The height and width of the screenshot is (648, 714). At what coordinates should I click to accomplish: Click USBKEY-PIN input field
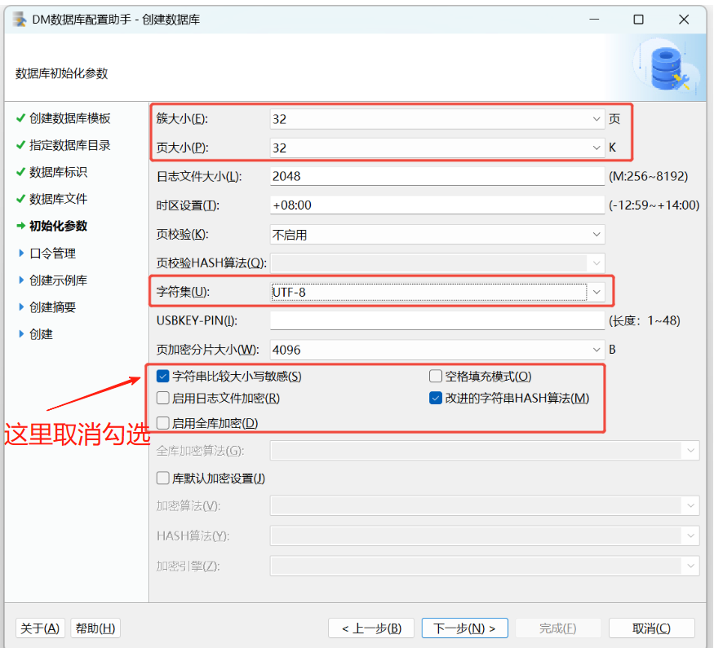coord(437,320)
